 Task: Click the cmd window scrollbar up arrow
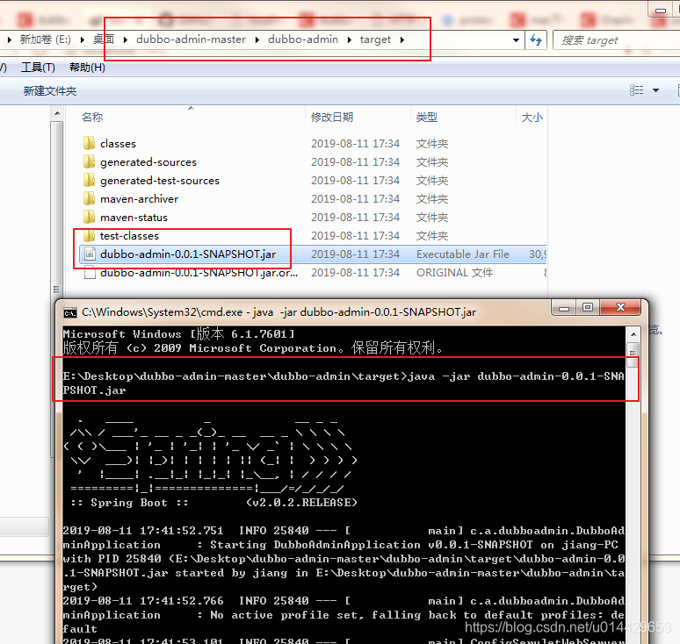633,334
